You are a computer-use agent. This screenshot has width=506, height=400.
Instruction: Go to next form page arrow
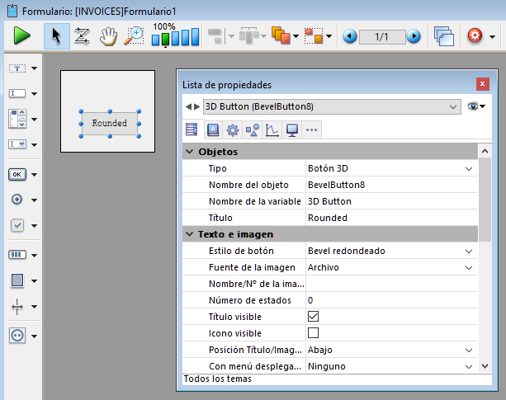414,36
